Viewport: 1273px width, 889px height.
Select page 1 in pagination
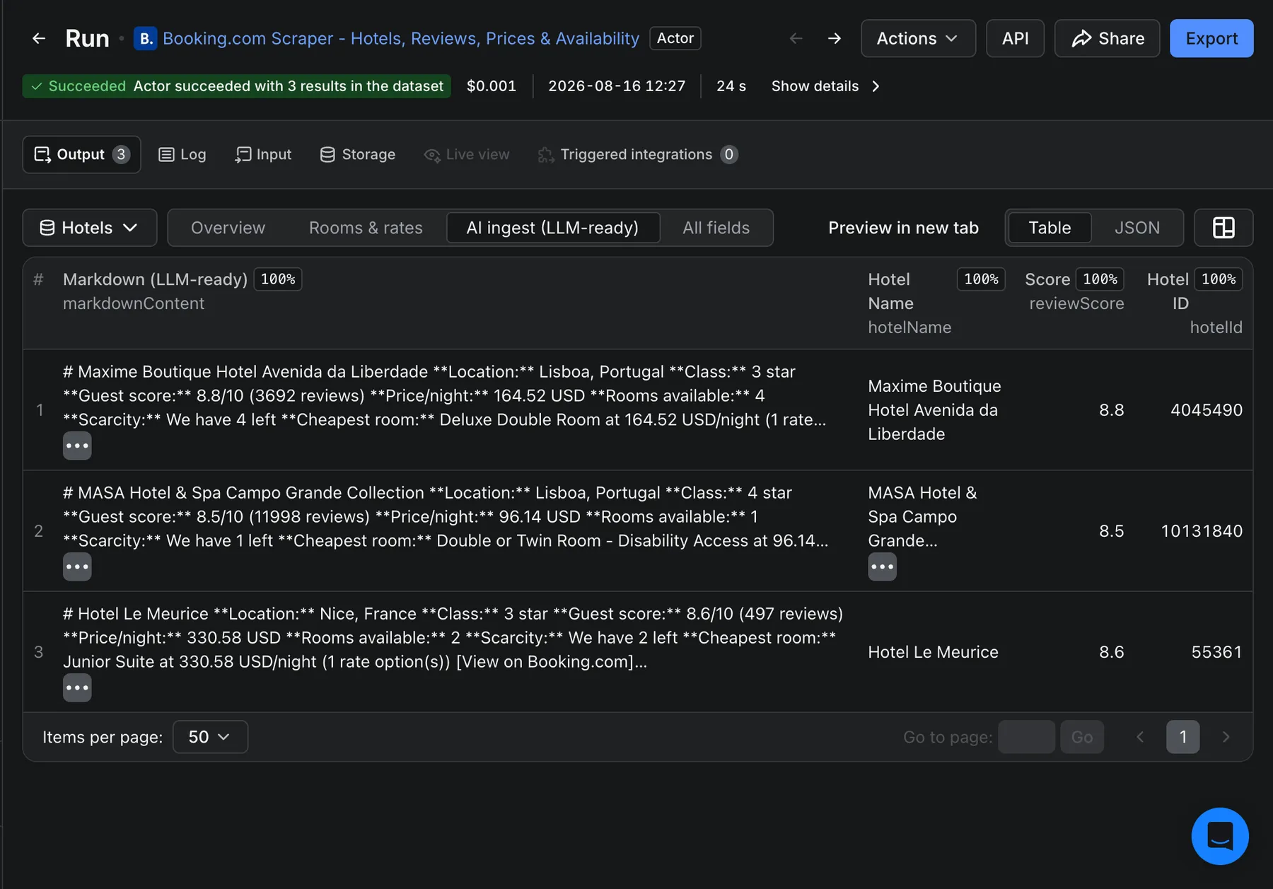click(1183, 737)
